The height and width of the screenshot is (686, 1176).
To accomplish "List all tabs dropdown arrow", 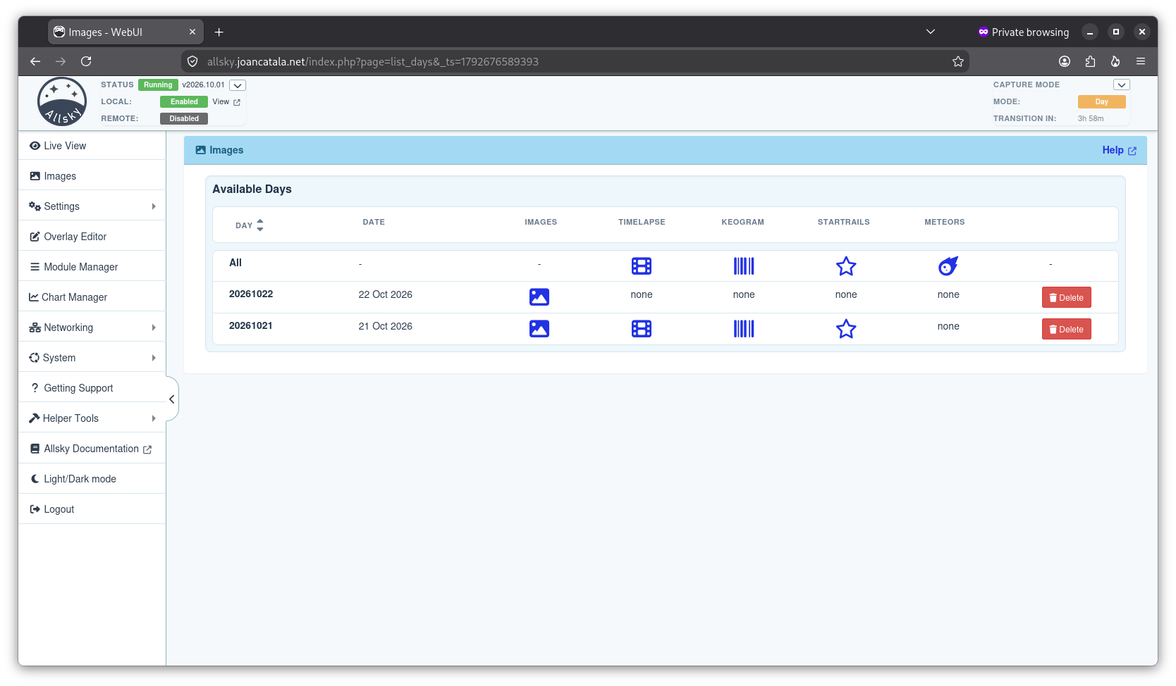I will click(x=930, y=32).
